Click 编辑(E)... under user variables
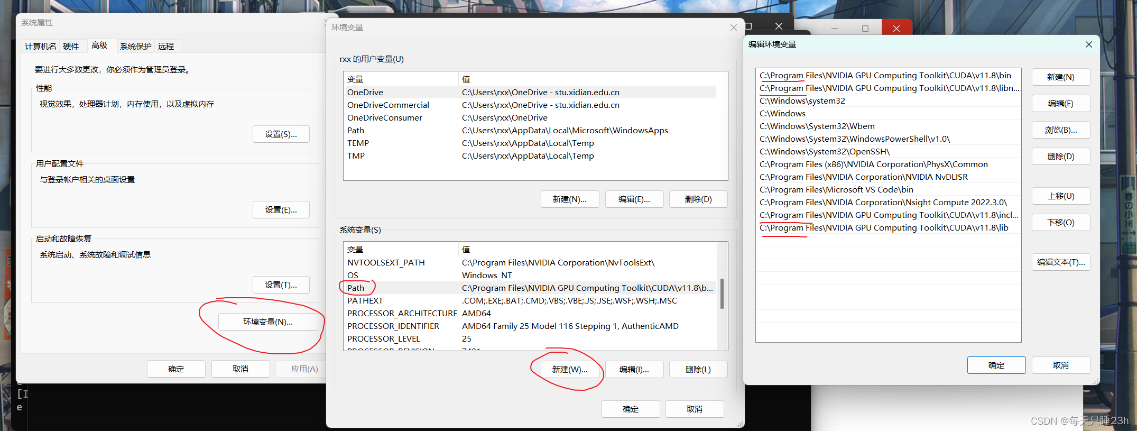 pyautogui.click(x=634, y=199)
